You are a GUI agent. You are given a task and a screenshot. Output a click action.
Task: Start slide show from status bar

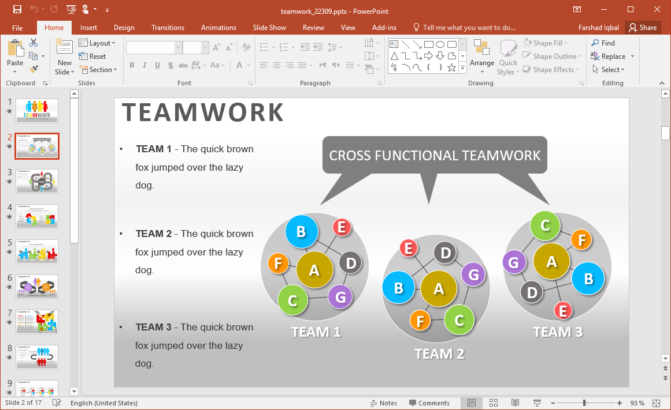(536, 403)
